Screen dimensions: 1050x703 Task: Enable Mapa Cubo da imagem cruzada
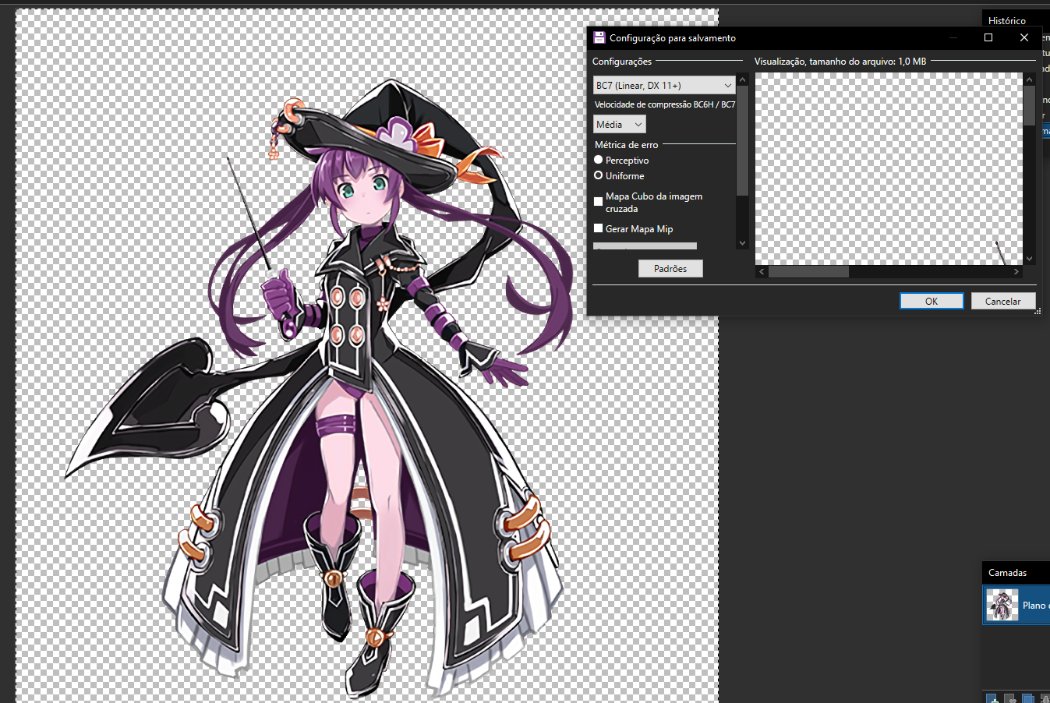[599, 202]
